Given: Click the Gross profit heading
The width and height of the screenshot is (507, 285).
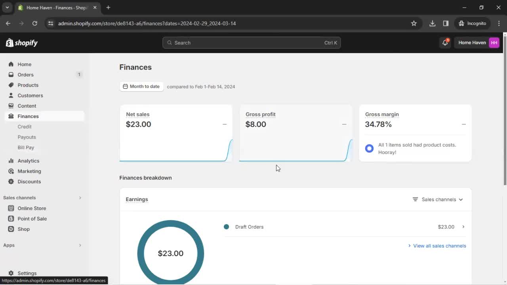Looking at the screenshot, I should 260,114.
